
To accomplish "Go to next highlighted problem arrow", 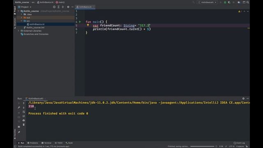I will point(248,12).
